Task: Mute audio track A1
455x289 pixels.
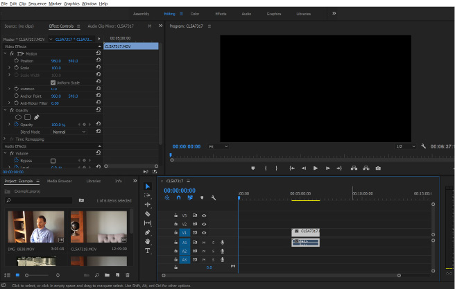Action: tap(204, 243)
